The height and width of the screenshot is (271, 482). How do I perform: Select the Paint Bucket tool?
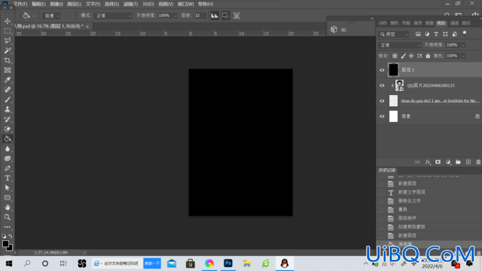point(8,139)
